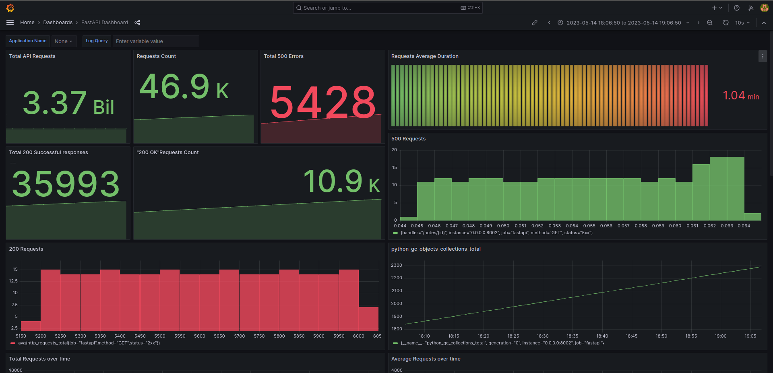Go to Home breadcrumb

coord(27,23)
